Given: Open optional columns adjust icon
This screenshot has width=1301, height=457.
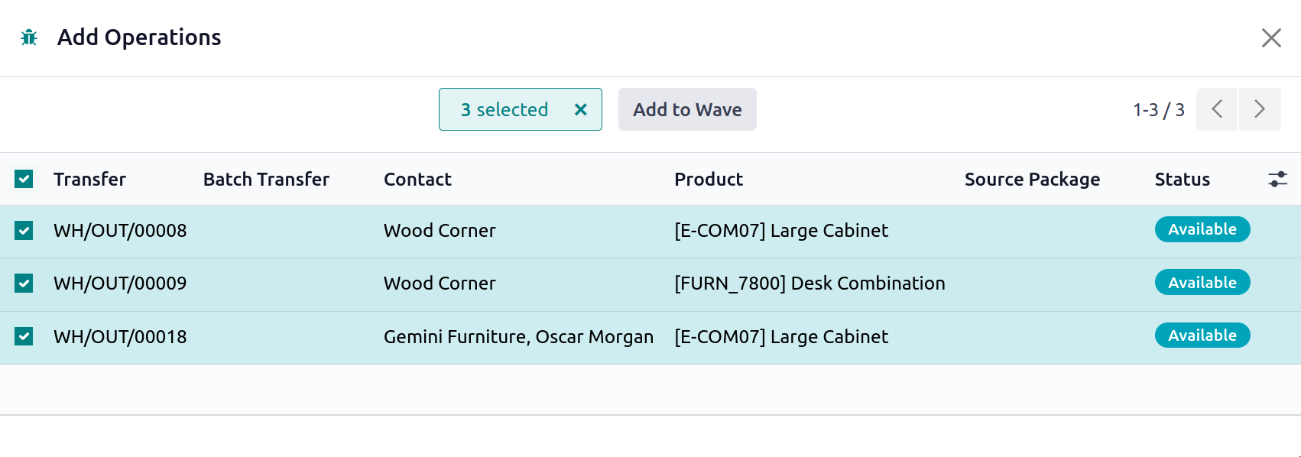Looking at the screenshot, I should coord(1277,179).
